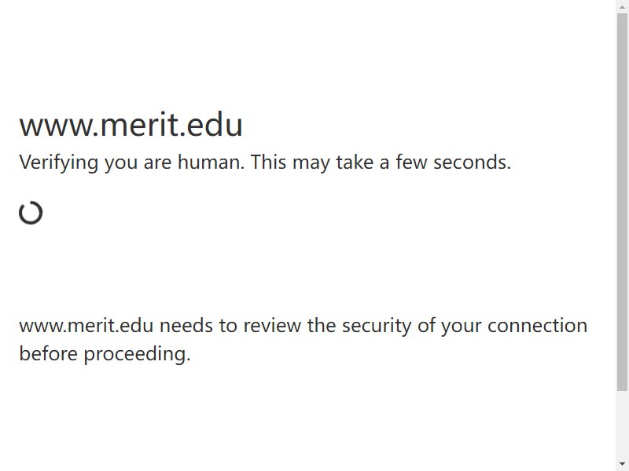Click the word 'needs' in the paragraph

pyautogui.click(x=186, y=325)
